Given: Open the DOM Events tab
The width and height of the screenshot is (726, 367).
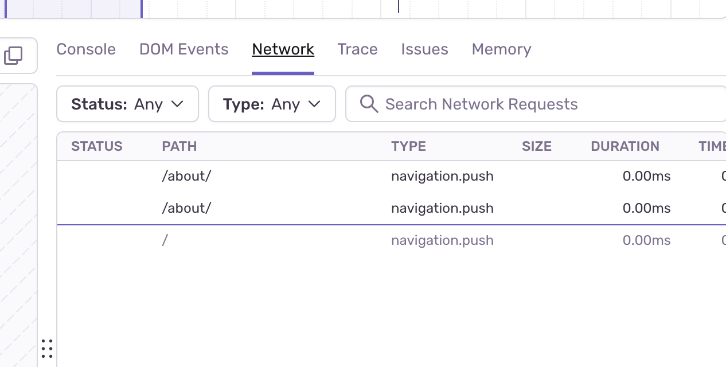Looking at the screenshot, I should point(184,49).
